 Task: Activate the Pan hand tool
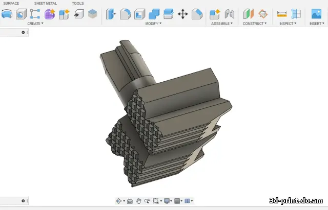point(138,201)
